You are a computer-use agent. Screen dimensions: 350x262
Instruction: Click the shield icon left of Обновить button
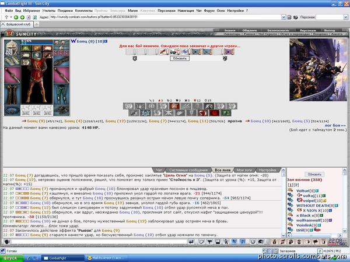click(x=135, y=58)
